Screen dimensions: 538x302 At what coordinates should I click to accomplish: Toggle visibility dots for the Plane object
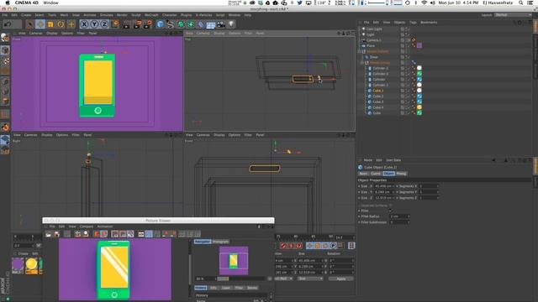407,45
